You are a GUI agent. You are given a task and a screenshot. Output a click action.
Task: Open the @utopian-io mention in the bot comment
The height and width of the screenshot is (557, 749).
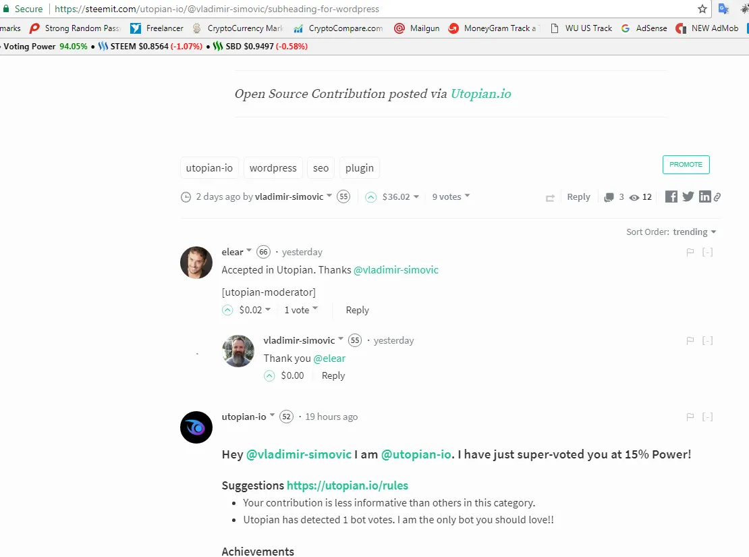tap(416, 454)
